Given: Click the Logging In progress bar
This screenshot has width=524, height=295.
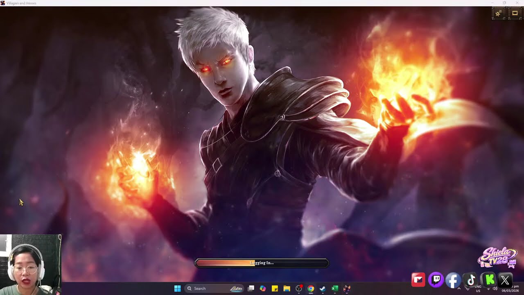Looking at the screenshot, I should (262, 263).
